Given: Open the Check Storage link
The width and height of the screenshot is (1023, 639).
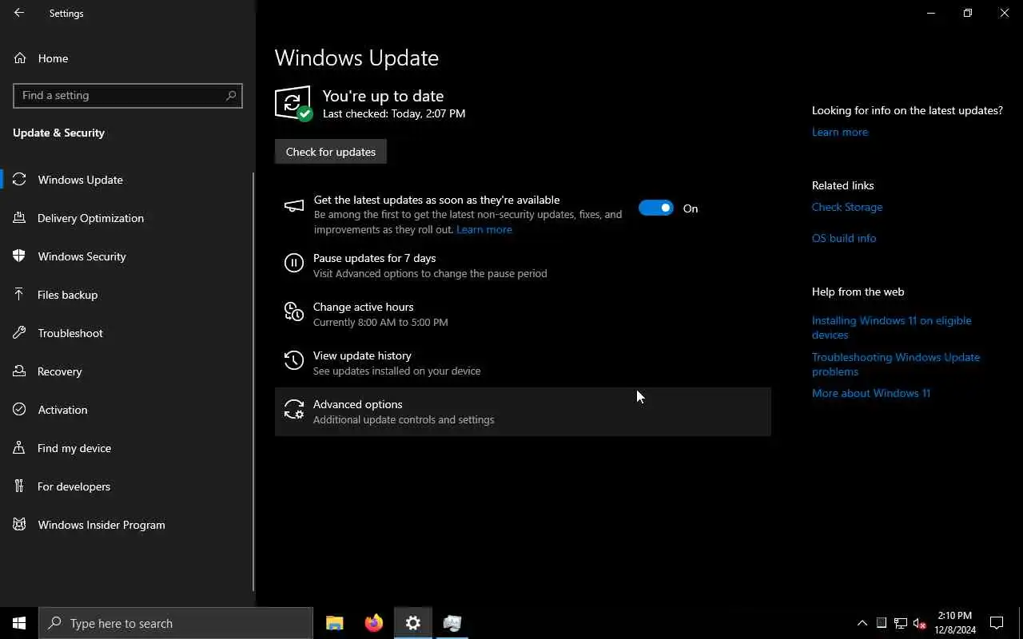Looking at the screenshot, I should 847,207.
